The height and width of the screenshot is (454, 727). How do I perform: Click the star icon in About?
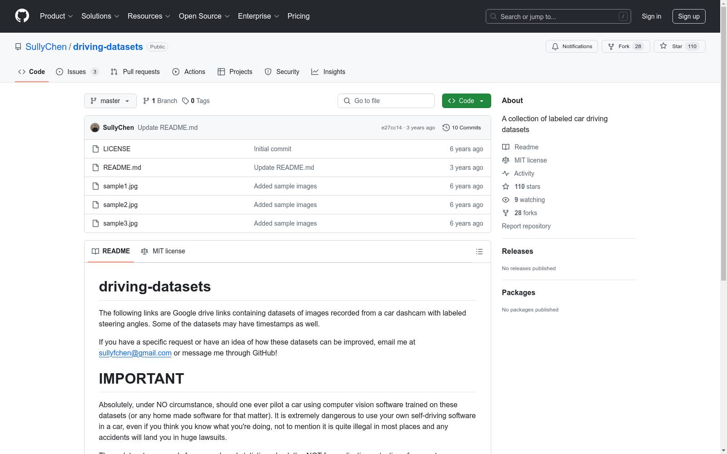tap(506, 187)
